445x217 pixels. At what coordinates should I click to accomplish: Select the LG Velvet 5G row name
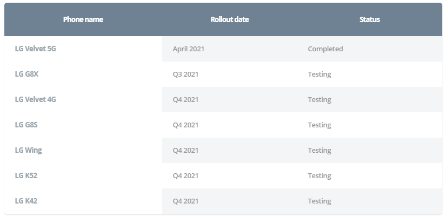click(x=36, y=49)
